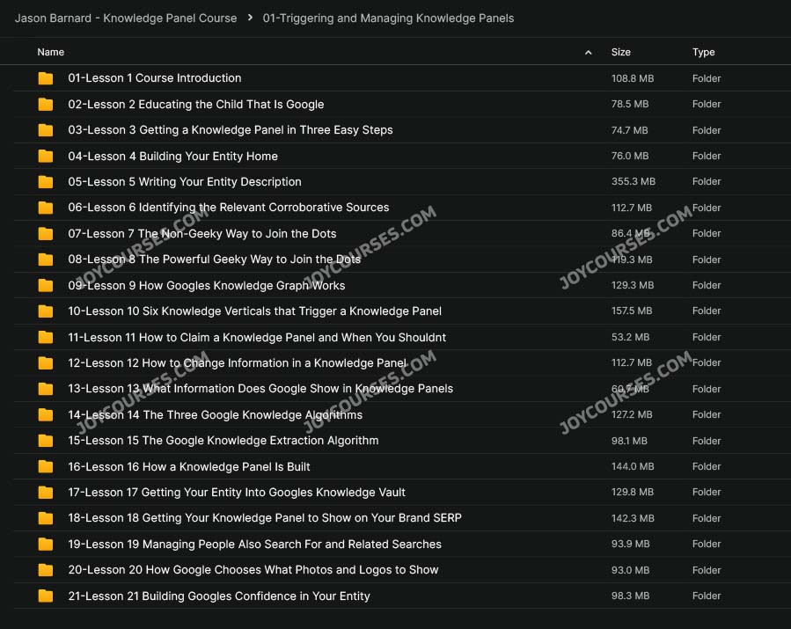Viewport: 791px width, 629px height.
Task: Click folder icon of Lesson 19 People Also Search For
Action: 46,545
